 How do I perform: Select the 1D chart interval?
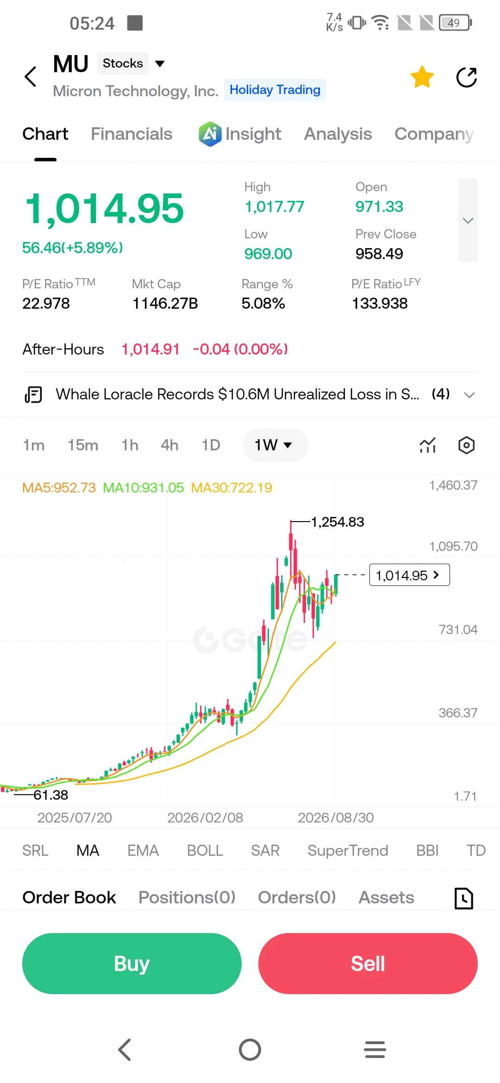pos(211,445)
